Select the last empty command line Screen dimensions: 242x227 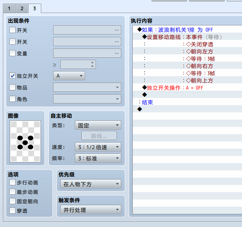[x=187, y=109]
